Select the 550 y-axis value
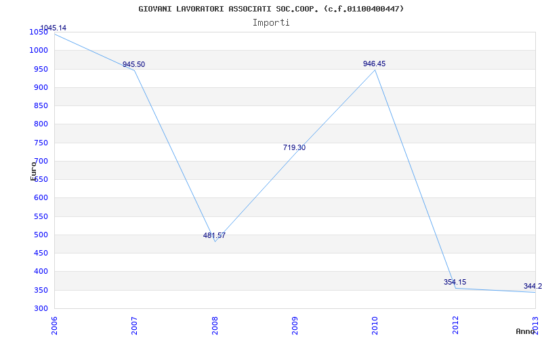The width and height of the screenshot is (542, 338). 41,216
